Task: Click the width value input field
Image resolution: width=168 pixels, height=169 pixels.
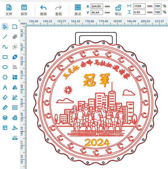Action: [139, 6]
